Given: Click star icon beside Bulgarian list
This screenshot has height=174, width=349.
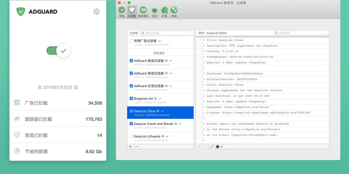Looking at the screenshot, I should click(155, 98).
